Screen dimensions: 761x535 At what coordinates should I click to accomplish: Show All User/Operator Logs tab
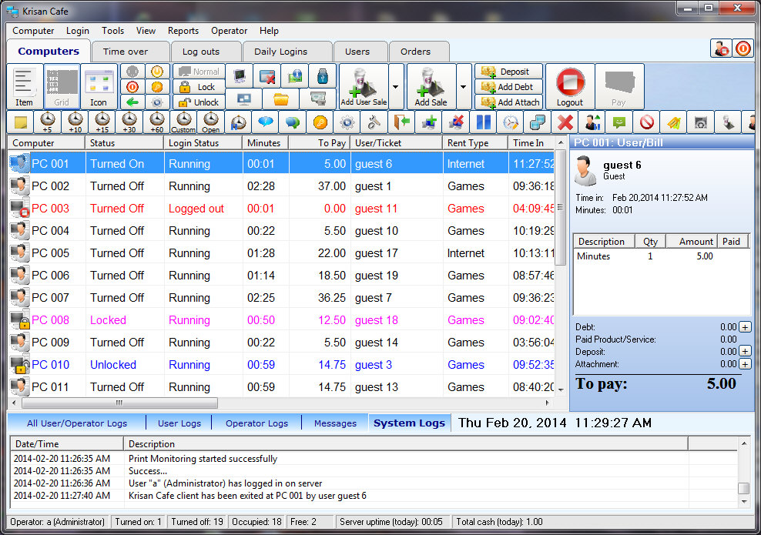click(x=77, y=423)
